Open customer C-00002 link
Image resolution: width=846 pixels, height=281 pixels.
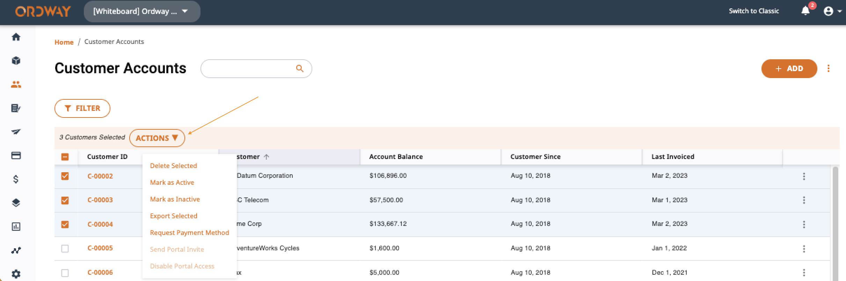[x=100, y=176]
